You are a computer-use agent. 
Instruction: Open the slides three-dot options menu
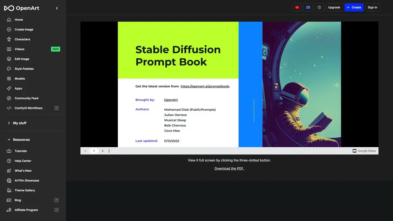pyautogui.click(x=109, y=151)
